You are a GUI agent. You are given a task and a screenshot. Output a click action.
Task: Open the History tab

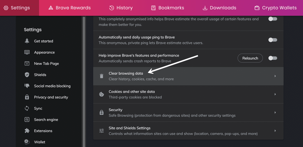tap(121, 8)
